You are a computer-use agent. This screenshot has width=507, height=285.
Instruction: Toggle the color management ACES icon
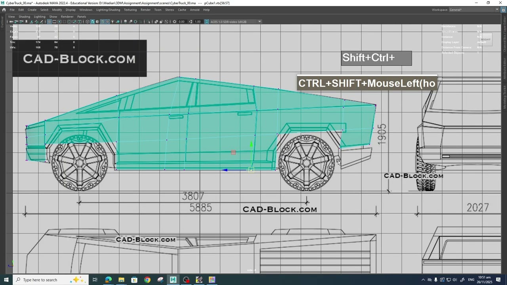pyautogui.click(x=207, y=21)
